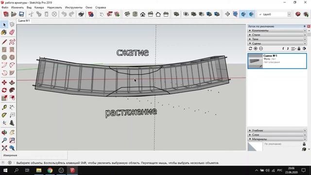Screen dimensions: 311x175
Task: Pick the Line pencil tool
Action: click(4, 42)
